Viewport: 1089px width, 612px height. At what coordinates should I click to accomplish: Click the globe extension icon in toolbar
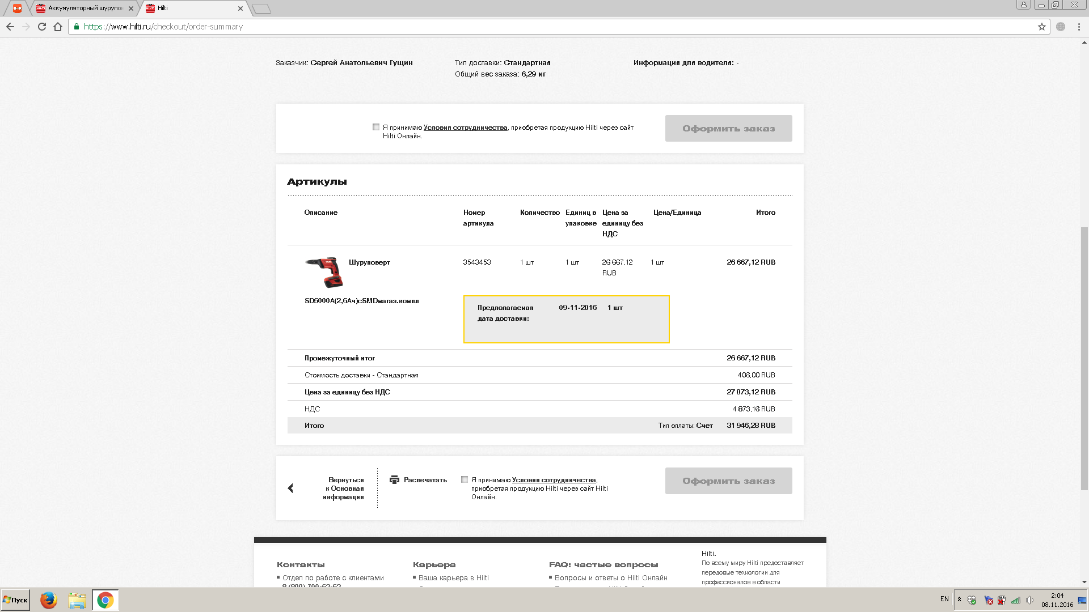point(1061,27)
